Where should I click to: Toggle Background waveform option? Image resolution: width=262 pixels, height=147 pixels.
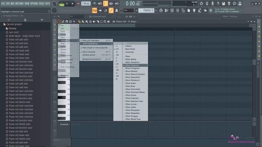tap(96, 59)
